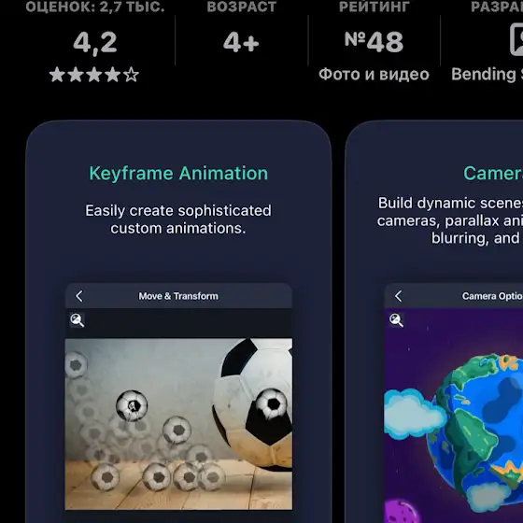The width and height of the screenshot is (523, 523).
Task: Open Camera screenshot preview card
Action: (434, 321)
